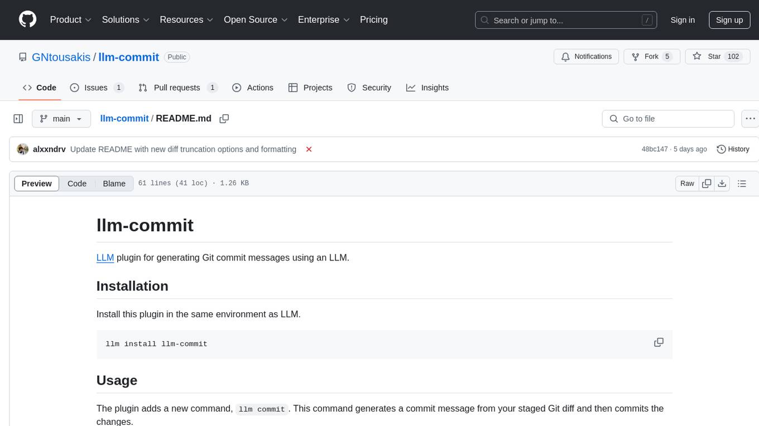Open alxxndrv's avatar profile
759x426 pixels.
click(x=23, y=149)
